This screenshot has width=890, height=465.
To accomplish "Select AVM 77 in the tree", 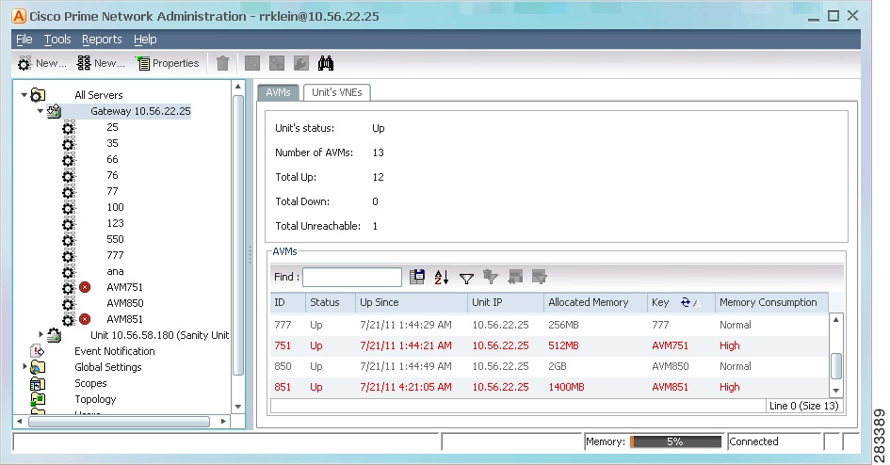I will click(x=112, y=191).
